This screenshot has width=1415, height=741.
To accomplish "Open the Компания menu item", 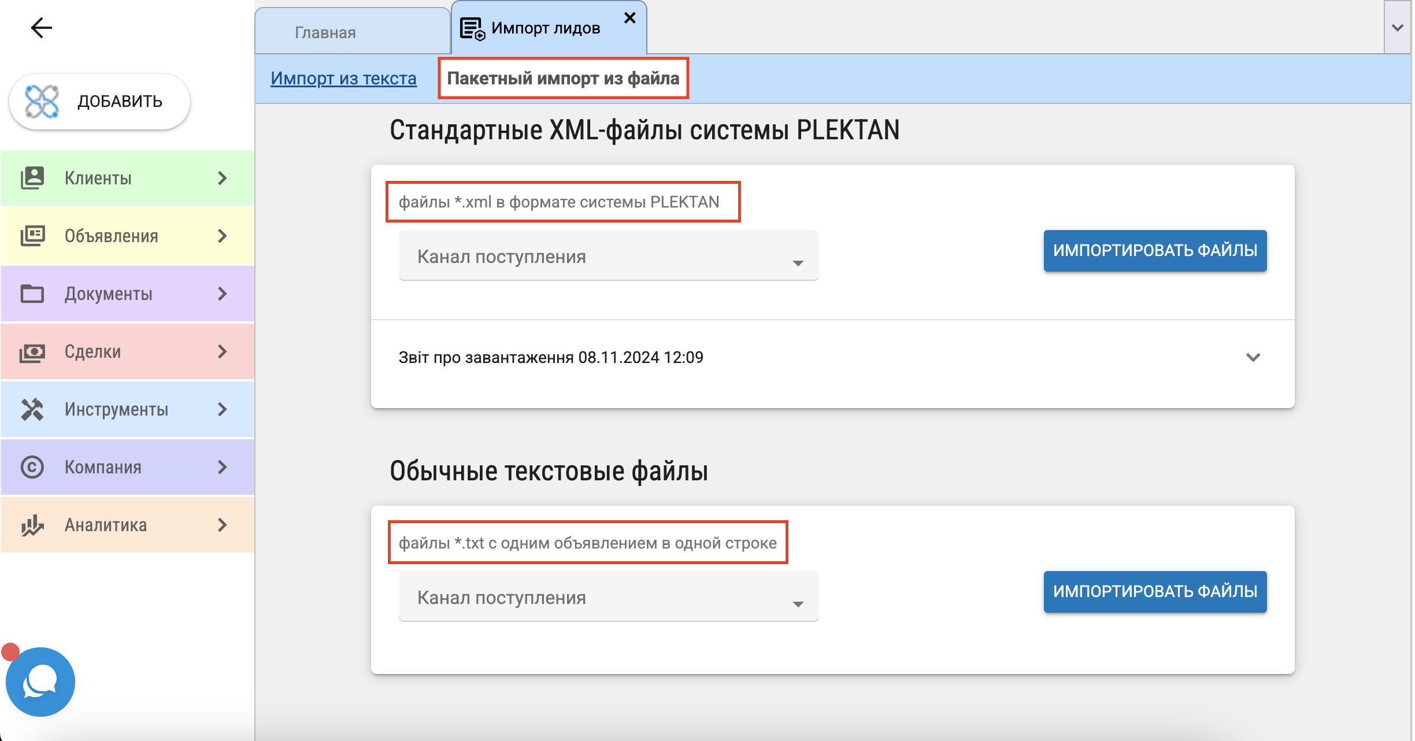I will coord(127,467).
